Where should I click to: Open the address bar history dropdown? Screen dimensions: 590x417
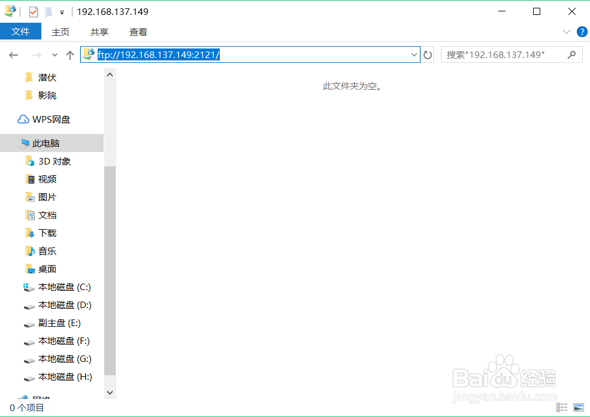pos(413,54)
